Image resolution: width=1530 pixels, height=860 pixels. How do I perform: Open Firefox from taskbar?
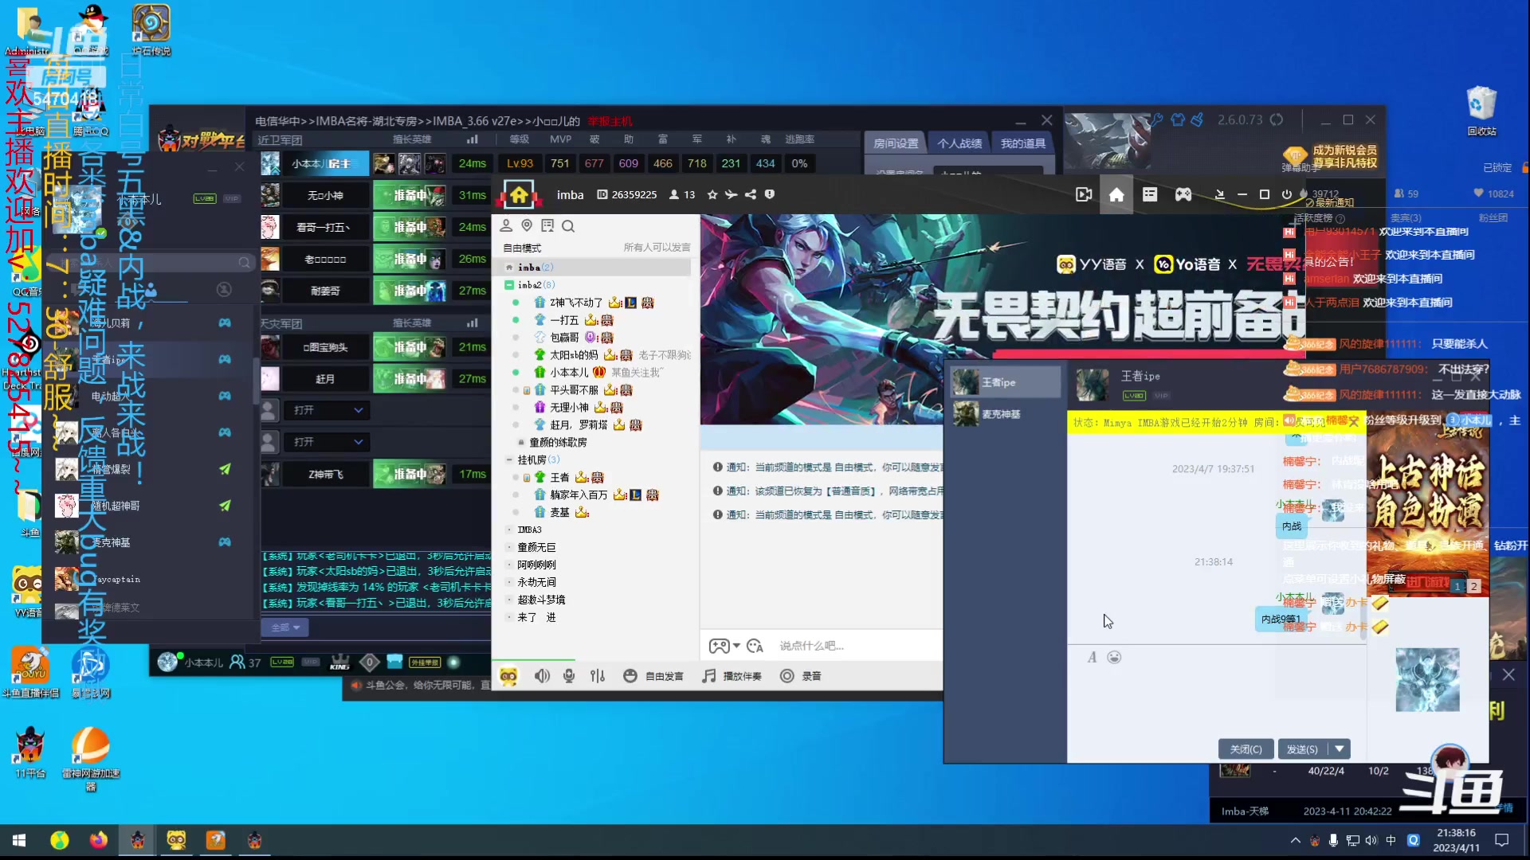pos(98,840)
